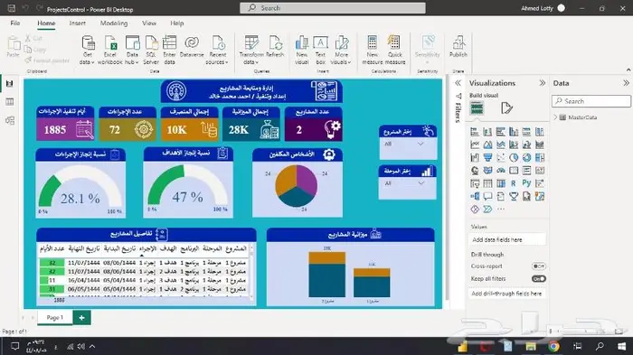Click the Ahmed Lotfy account name

pos(537,8)
